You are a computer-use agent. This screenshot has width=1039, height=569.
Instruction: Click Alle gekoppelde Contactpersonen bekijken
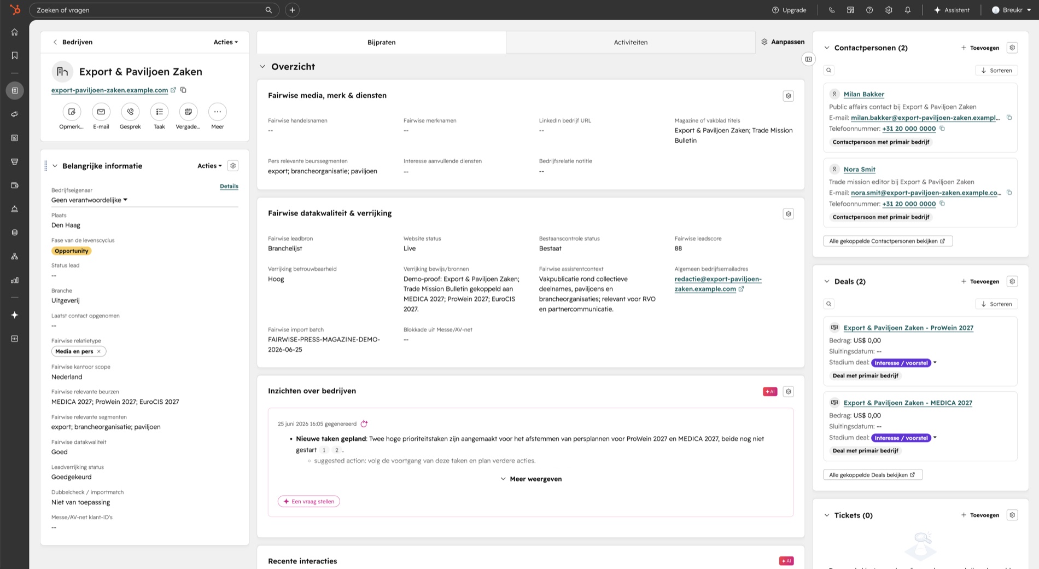[888, 241]
